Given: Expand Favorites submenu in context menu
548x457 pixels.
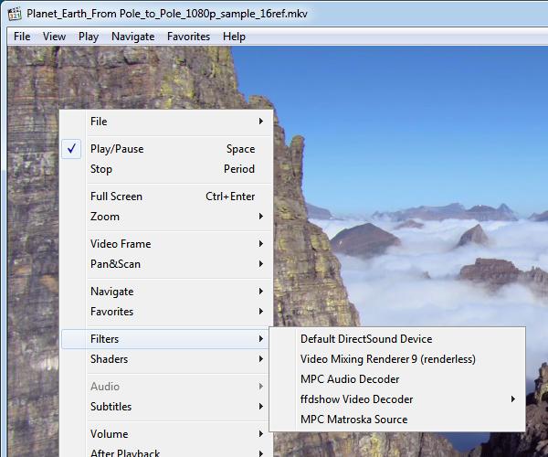Looking at the screenshot, I should (x=166, y=312).
